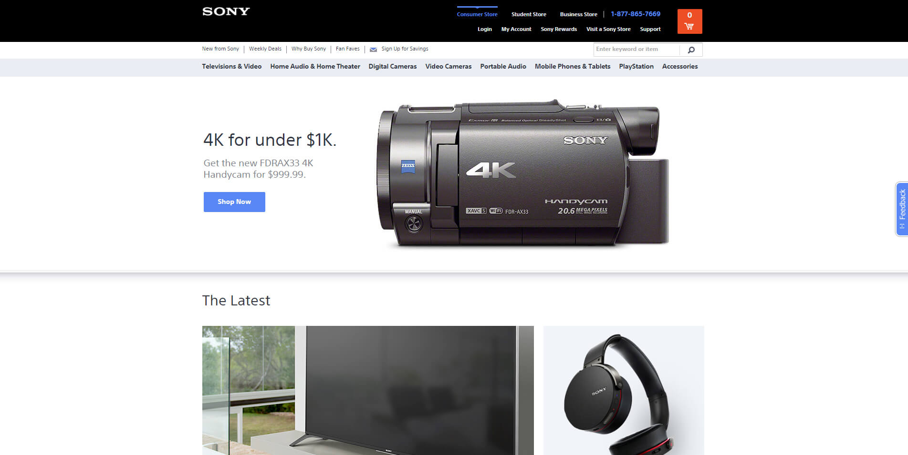The width and height of the screenshot is (908, 455).
Task: Open the Feedback side tab
Action: pos(901,209)
